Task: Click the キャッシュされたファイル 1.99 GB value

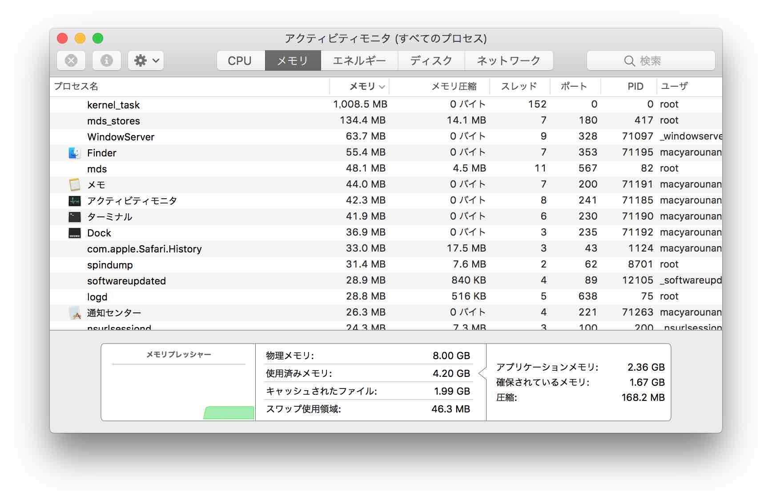Action: tap(452, 391)
